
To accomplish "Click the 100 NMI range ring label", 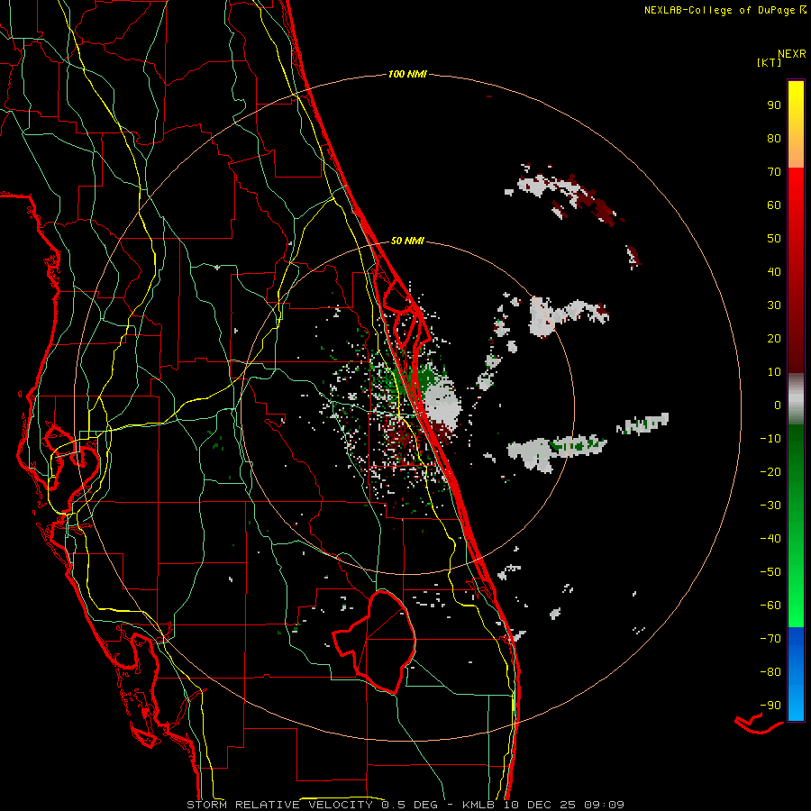I will coord(407,74).
